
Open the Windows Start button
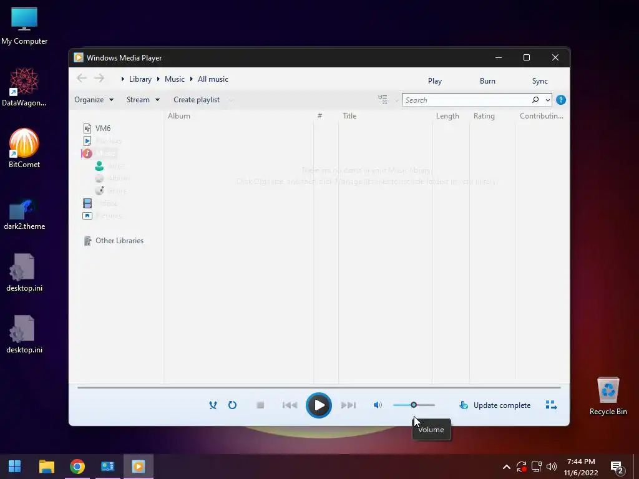coord(15,467)
